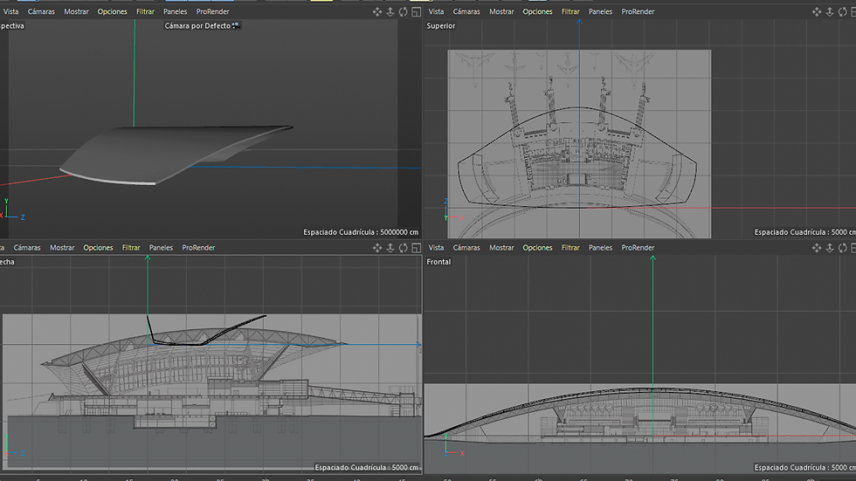856x481 pixels.
Task: Select the pan view icon in Superior viewport
Action: coord(816,12)
